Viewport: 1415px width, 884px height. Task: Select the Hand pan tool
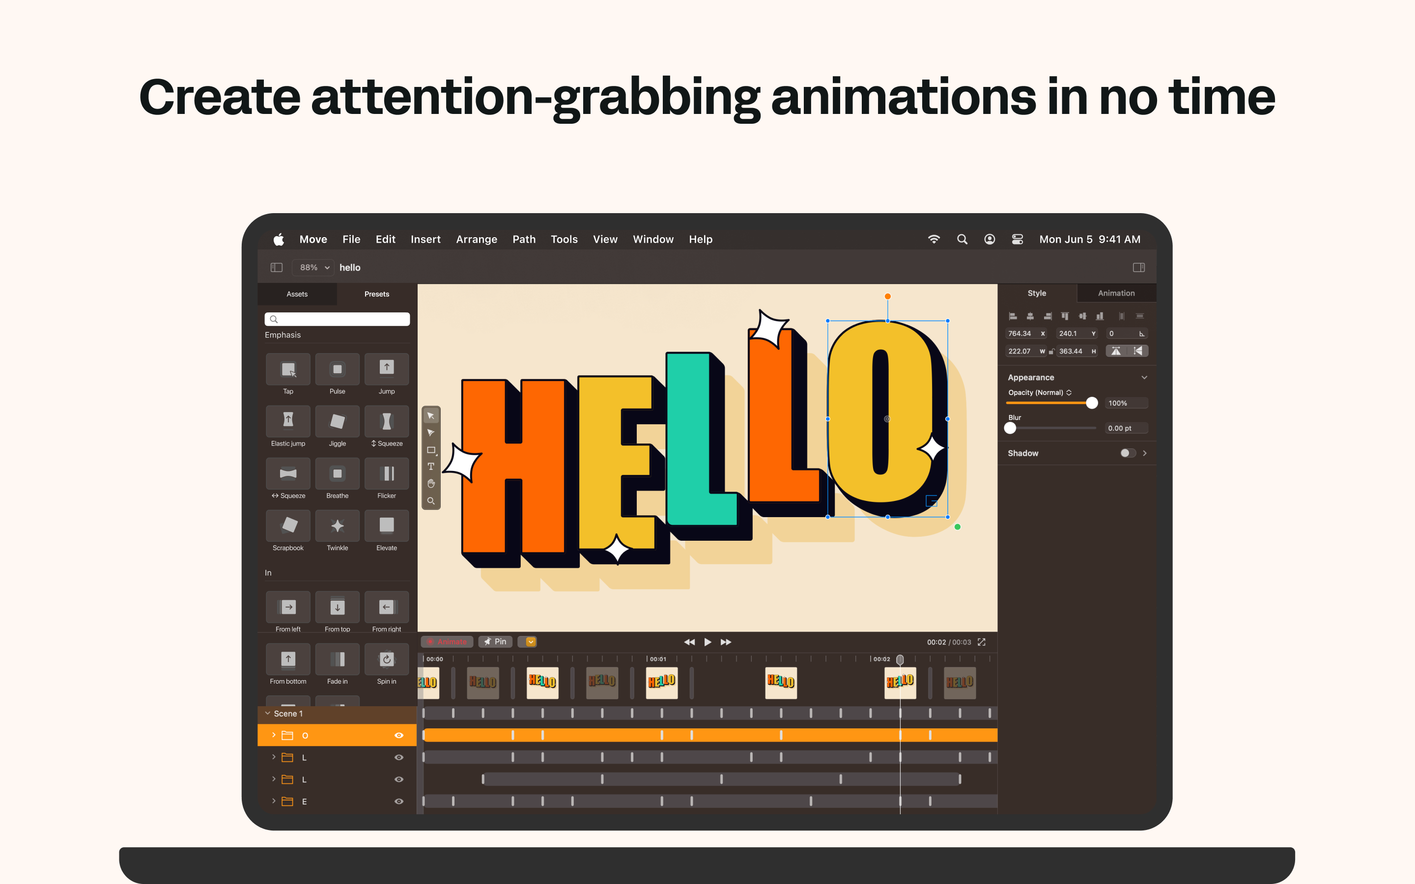pyautogui.click(x=431, y=484)
